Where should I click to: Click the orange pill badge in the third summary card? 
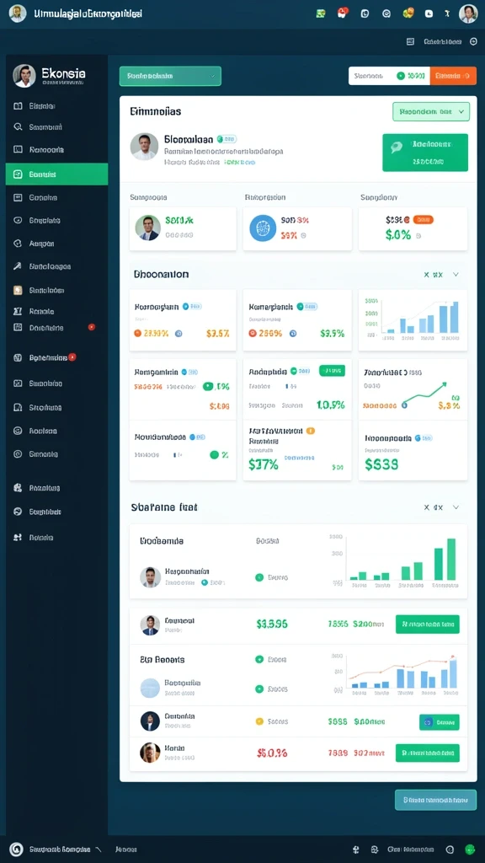pos(423,220)
